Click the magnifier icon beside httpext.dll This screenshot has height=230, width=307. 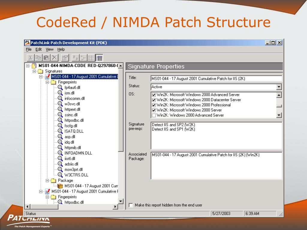coord(60,109)
